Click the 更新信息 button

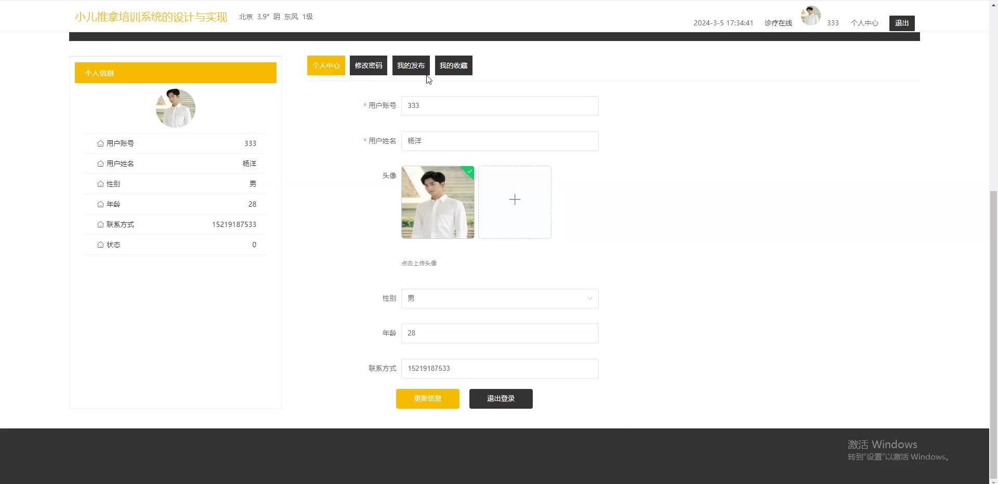click(x=428, y=399)
